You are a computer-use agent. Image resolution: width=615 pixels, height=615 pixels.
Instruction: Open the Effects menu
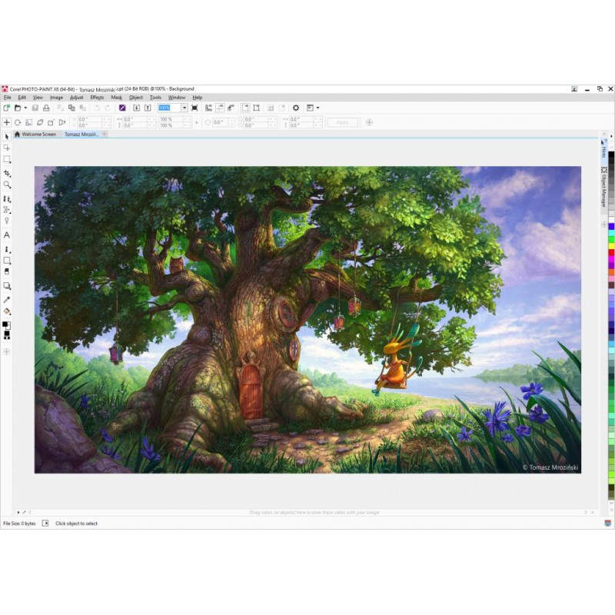point(97,98)
